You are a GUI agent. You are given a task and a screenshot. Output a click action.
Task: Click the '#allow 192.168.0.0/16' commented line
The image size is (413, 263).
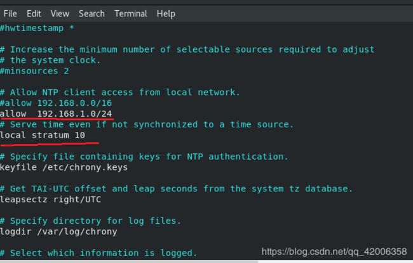tap(56, 103)
